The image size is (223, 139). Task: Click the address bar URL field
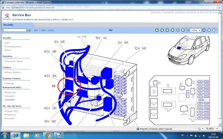(x=109, y=8)
